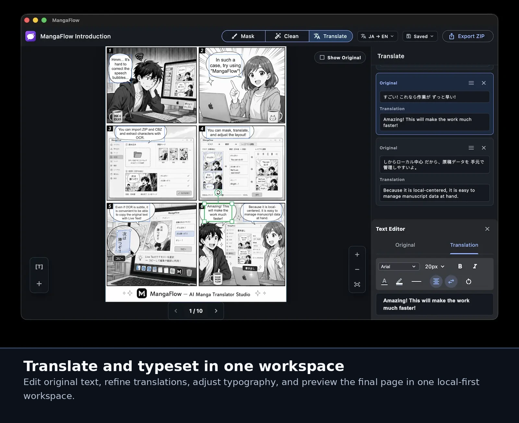Select the 'Because it is local-centered' speech bubble
519x423 pixels.
click(x=262, y=212)
